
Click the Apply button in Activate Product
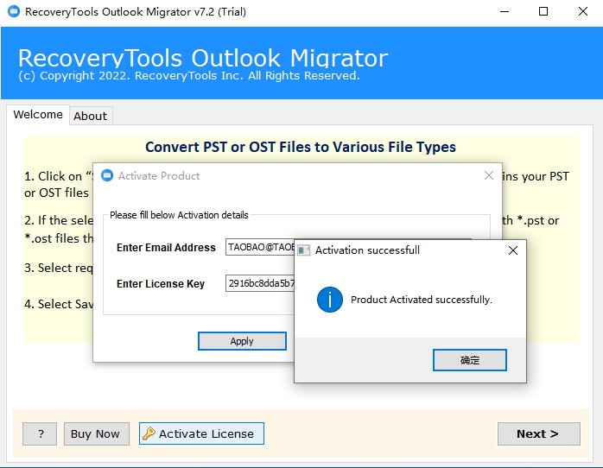[x=242, y=341]
